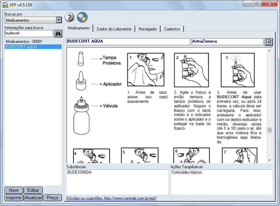This screenshot has height=206, width=280.
Task: Click the Novo button
Action: (x=14, y=190)
